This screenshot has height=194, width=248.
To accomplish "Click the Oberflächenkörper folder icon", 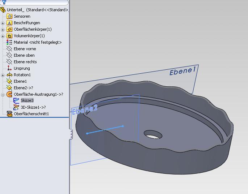I will [9, 29].
